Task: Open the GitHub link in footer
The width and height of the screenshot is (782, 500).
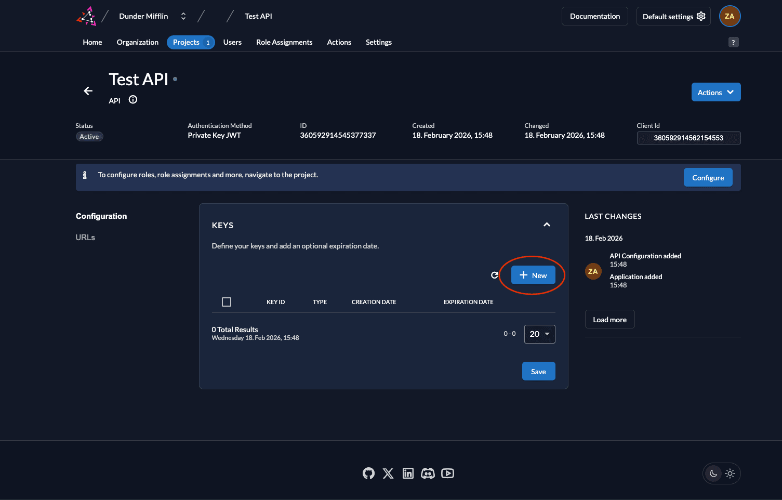Action: [368, 473]
